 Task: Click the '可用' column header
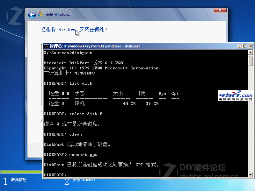[x=141, y=93]
